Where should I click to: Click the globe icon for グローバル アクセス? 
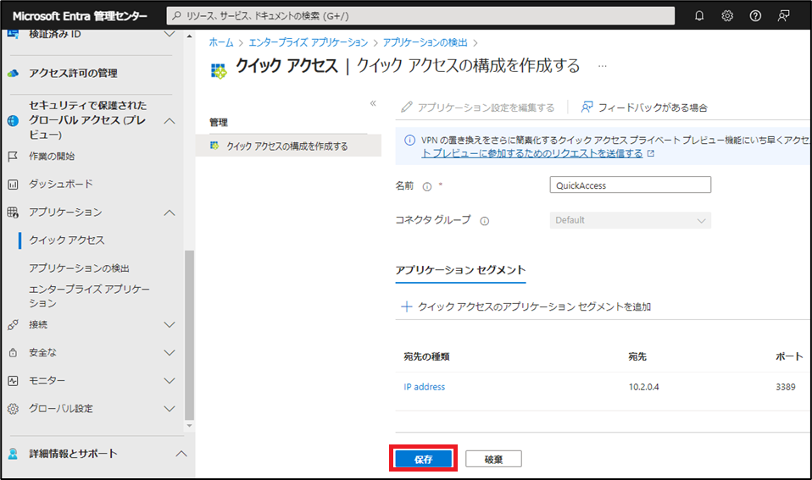(x=13, y=120)
